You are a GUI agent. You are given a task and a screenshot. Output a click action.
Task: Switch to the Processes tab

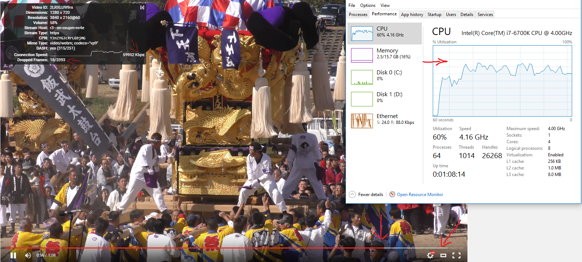358,15
